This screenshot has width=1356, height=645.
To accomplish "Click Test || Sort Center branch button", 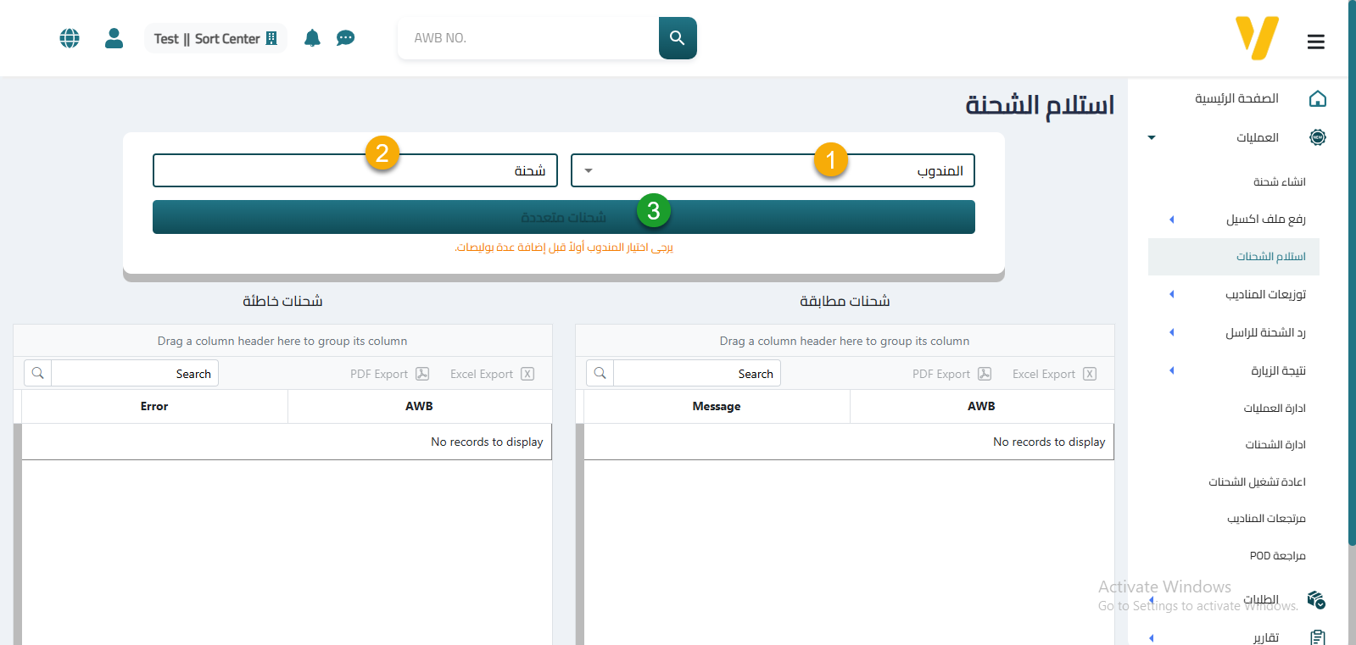I will (215, 38).
